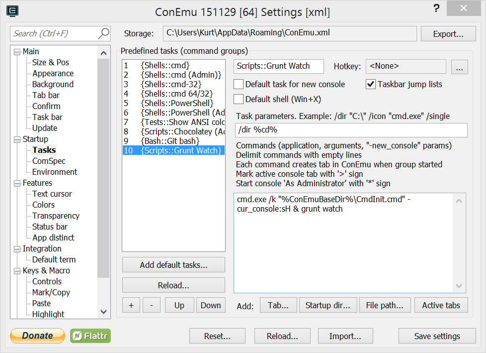This screenshot has width=486, height=353.
Task: Click the Tab... add button
Action: (x=278, y=305)
